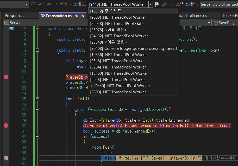This screenshot has height=166, width=238.
Task: Close the DbTransaction.cs tab
Action: tap(83, 16)
